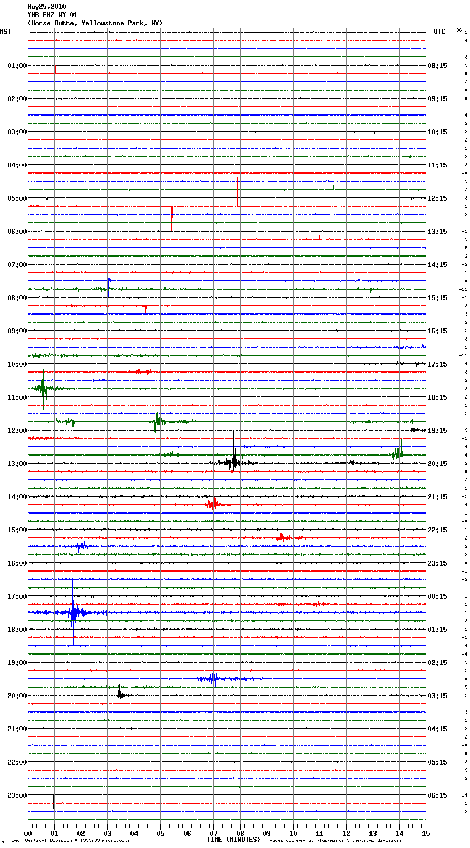Click the 08:15 UTC time label

[x=437, y=66]
